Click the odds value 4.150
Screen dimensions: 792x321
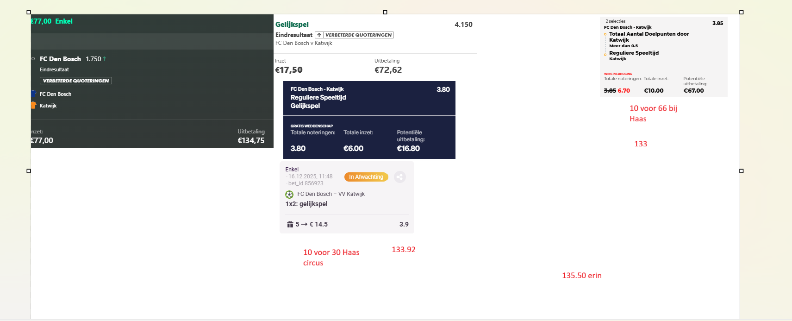pos(463,25)
